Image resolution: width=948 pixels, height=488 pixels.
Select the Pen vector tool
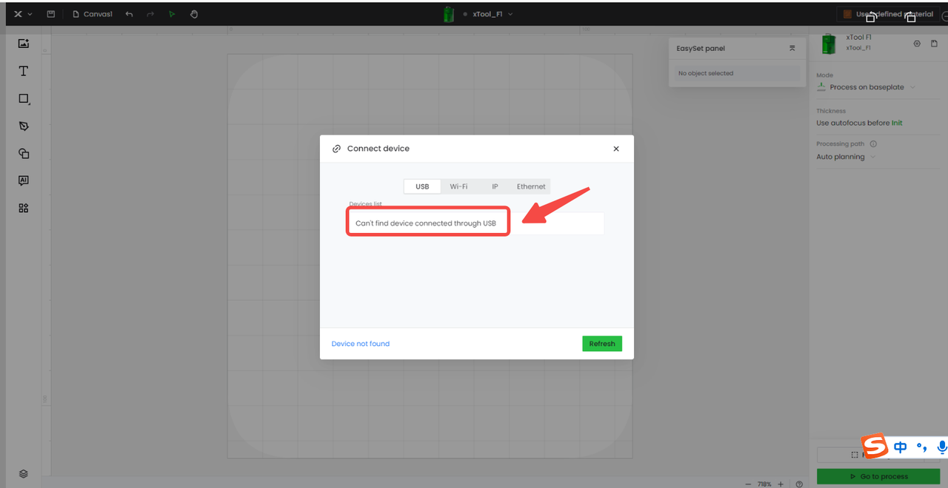(24, 126)
